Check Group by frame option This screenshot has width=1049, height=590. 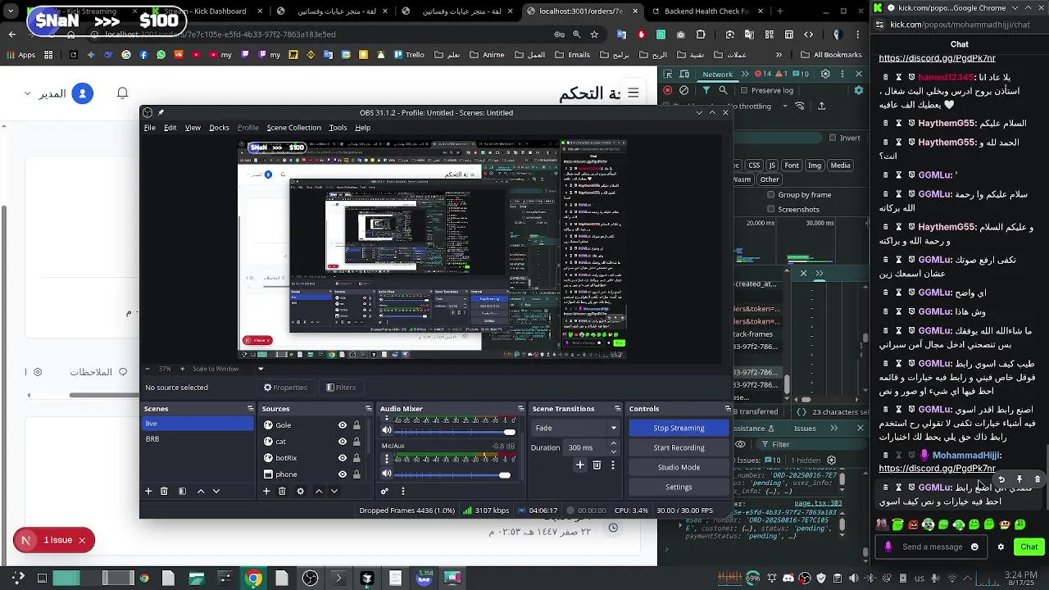770,195
